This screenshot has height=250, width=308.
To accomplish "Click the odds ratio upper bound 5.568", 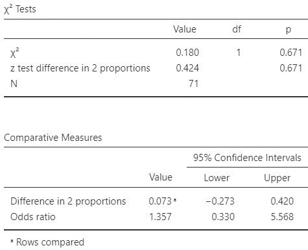I will [x=282, y=217].
